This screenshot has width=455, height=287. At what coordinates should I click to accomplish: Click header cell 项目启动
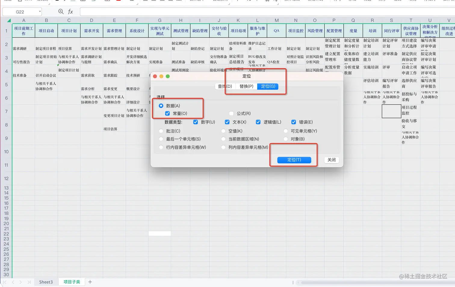tap(46, 31)
